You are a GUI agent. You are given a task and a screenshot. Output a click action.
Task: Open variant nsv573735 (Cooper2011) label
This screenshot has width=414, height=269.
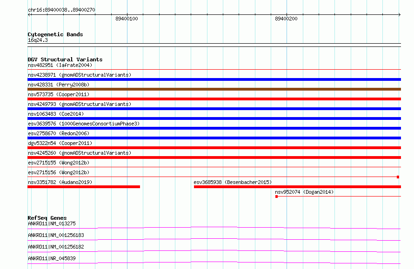pyautogui.click(x=59, y=94)
